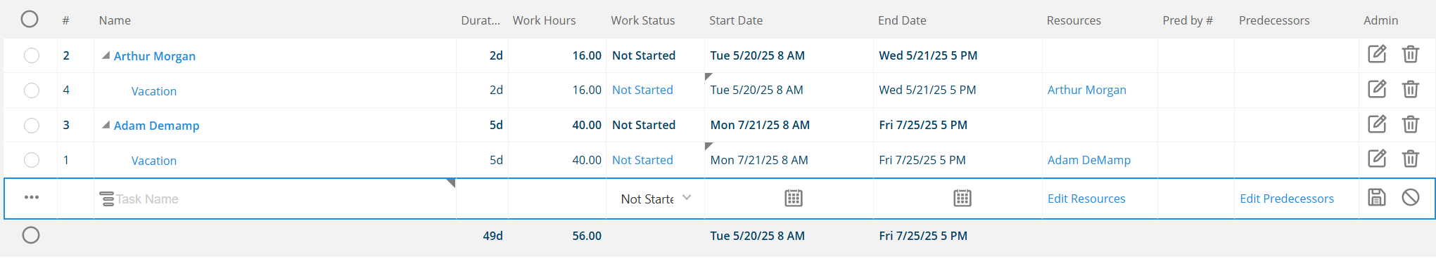Screen dimensions: 1436x261
Task: Save the new task row
Action: pyautogui.click(x=1376, y=197)
